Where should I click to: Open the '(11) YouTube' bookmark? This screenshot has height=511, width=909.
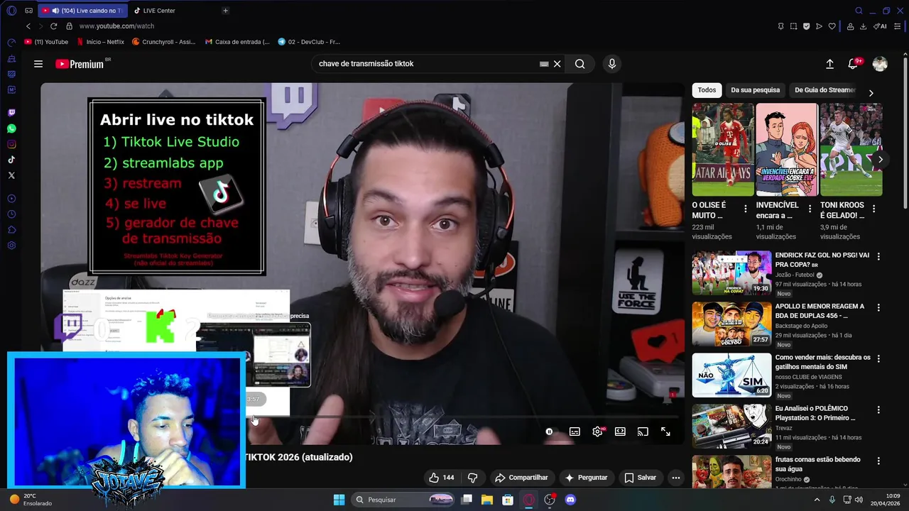[46, 42]
